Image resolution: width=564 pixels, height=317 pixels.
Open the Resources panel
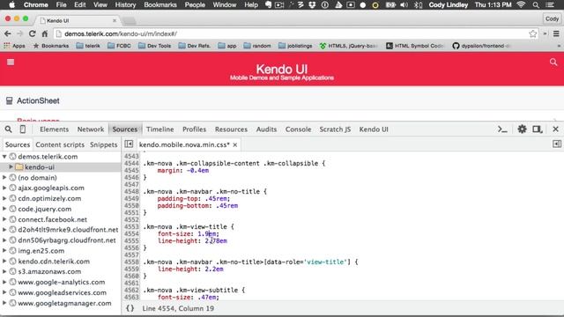[231, 129]
